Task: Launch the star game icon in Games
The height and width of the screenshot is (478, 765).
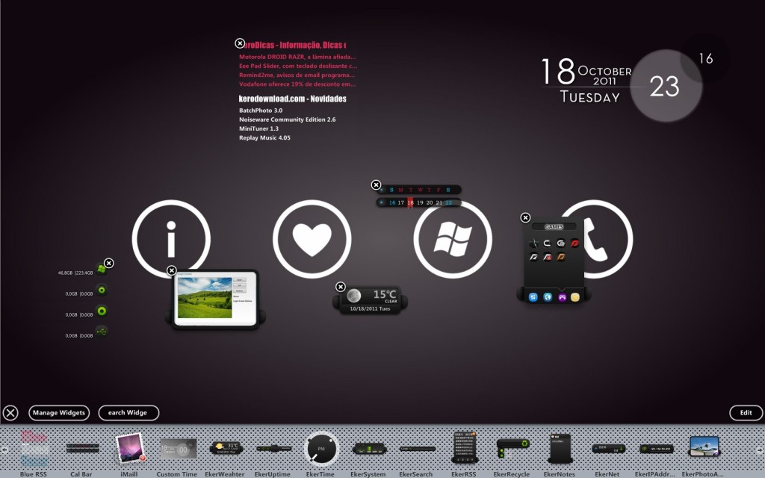Action: point(533,243)
